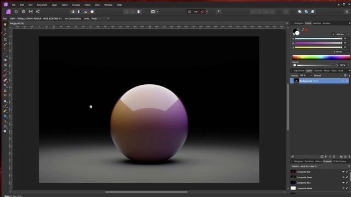Toggle Composite Blue channel visibility eye
The image size is (351, 197).
343,183
